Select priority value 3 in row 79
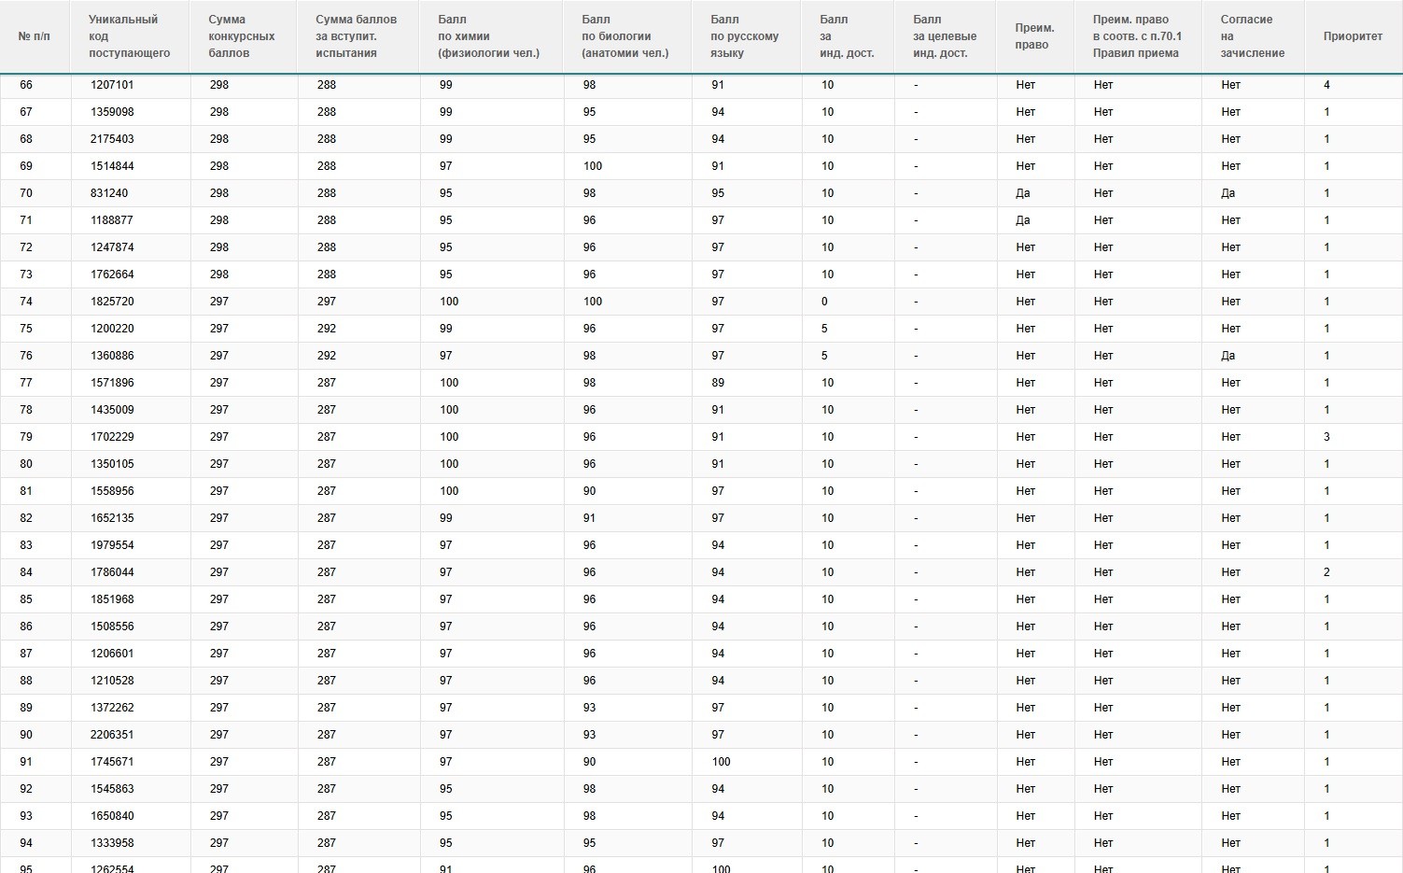 coord(1326,437)
